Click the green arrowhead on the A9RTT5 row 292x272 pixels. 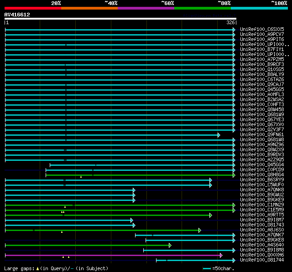click(211, 215)
